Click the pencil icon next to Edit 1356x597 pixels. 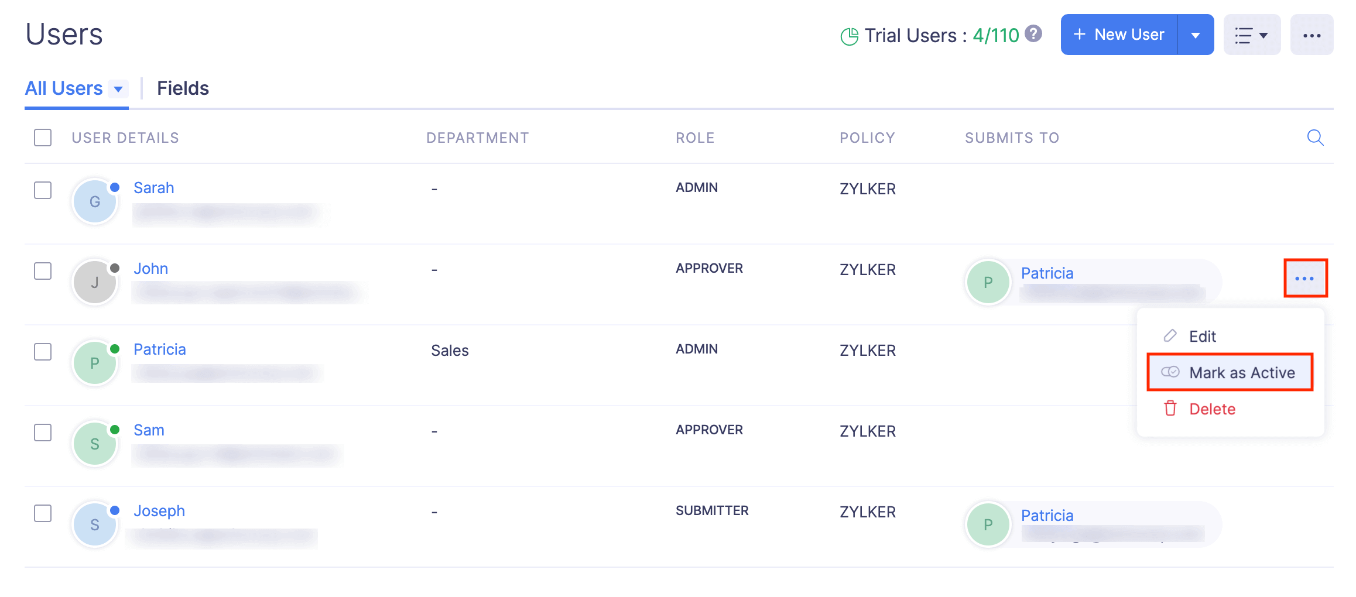click(1170, 336)
